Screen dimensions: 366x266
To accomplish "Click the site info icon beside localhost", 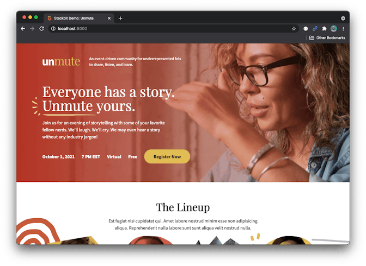I will pos(53,29).
